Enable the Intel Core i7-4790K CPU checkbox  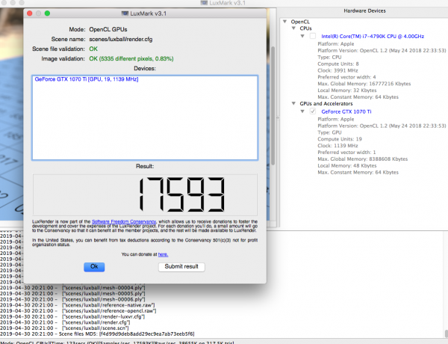[x=313, y=36]
